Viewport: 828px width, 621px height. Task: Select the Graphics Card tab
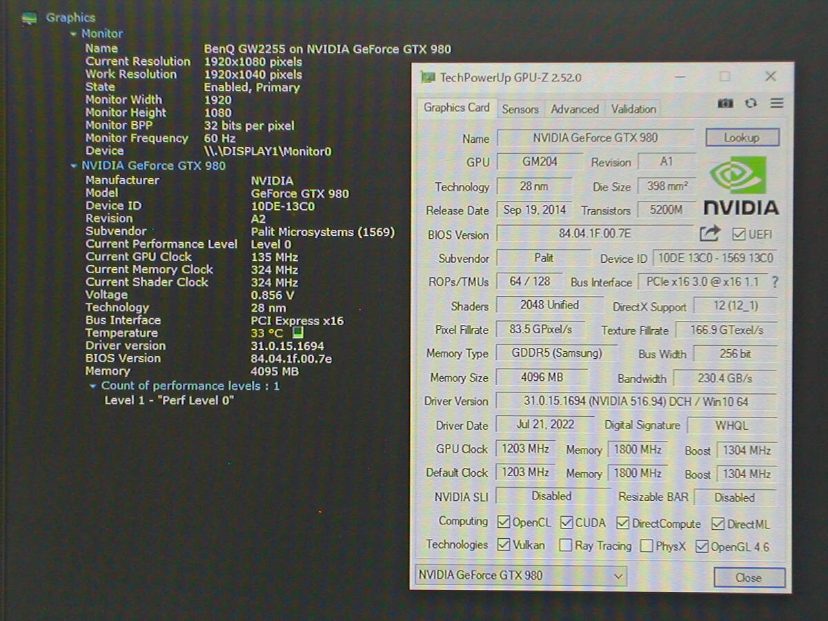coord(457,108)
